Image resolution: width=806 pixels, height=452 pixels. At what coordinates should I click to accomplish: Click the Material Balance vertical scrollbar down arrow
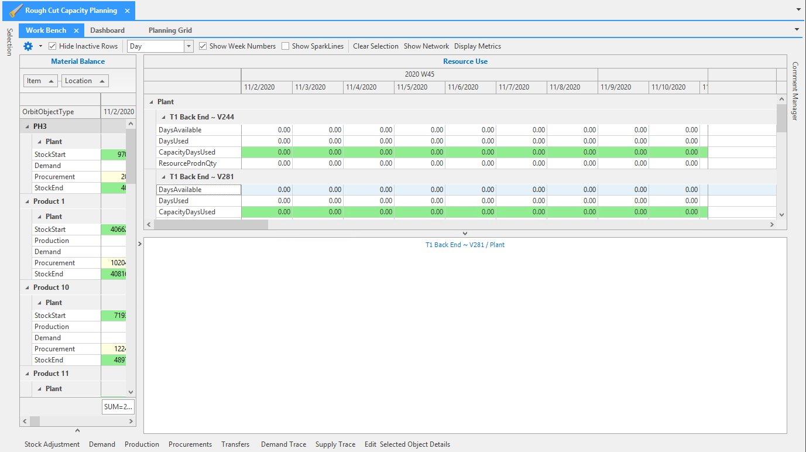[131, 392]
